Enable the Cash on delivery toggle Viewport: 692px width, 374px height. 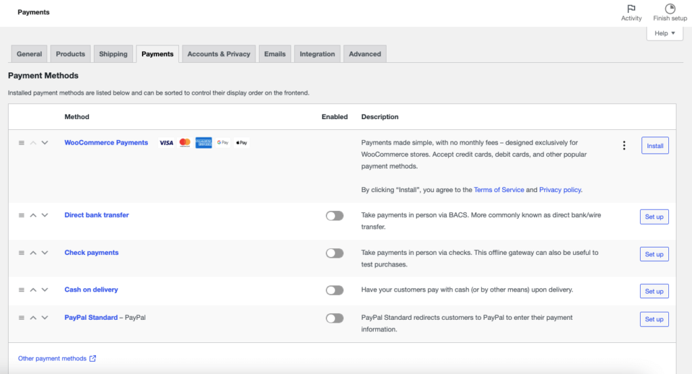point(335,290)
